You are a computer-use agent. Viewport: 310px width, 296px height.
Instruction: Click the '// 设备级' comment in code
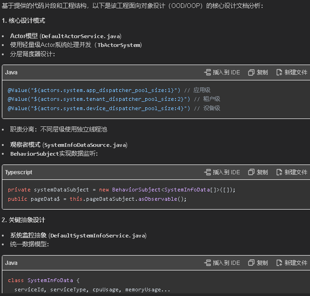(x=207, y=108)
